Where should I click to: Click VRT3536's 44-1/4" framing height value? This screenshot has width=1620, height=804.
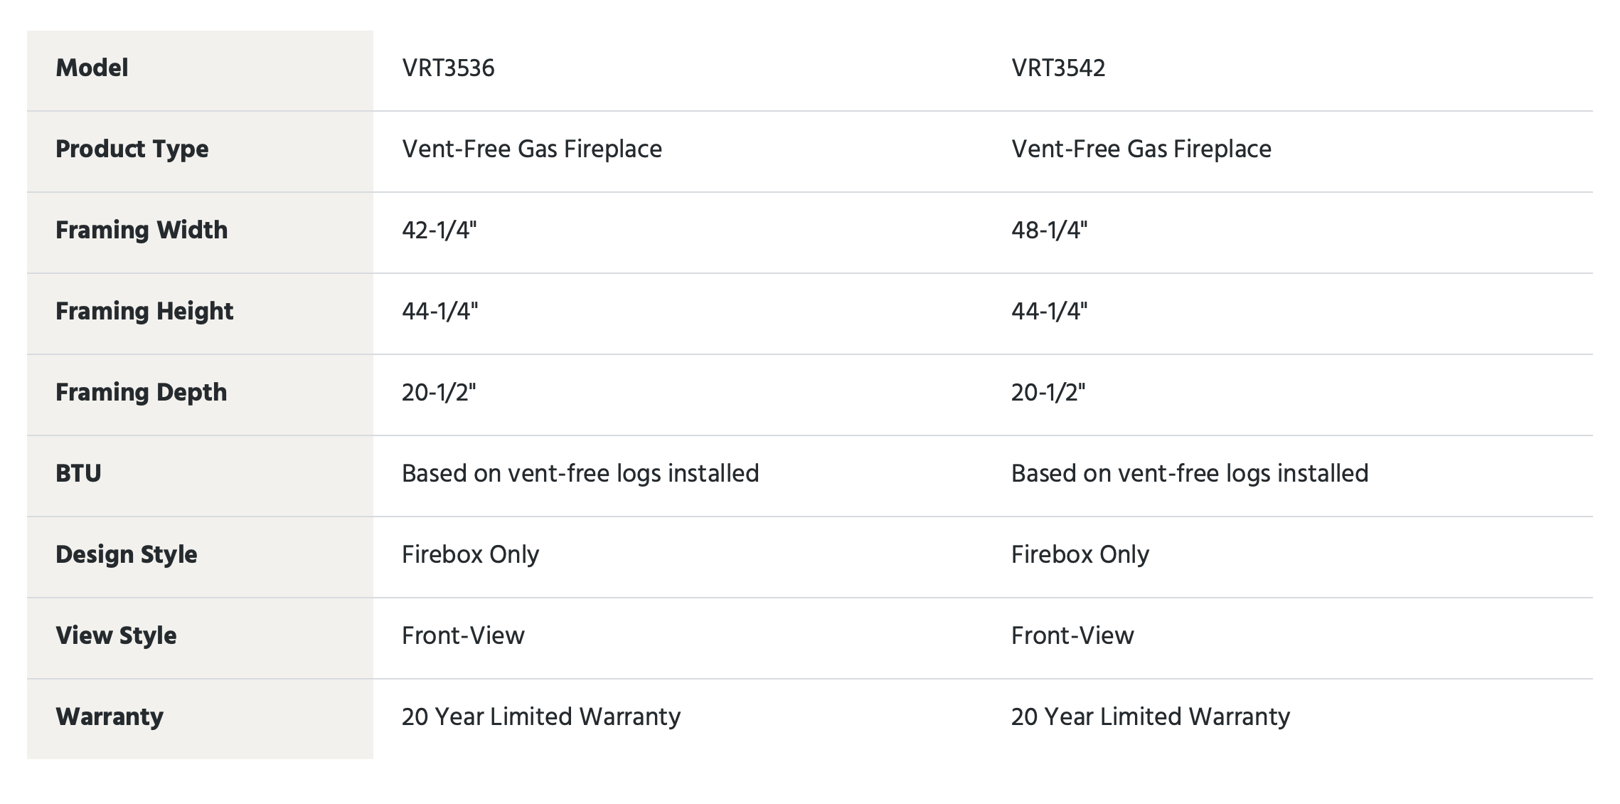point(439,312)
